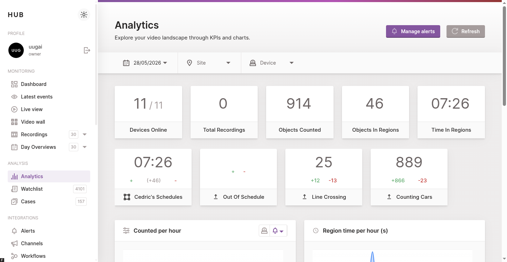
Task: Click the Alerts bell icon in sidebar
Action: click(x=14, y=231)
